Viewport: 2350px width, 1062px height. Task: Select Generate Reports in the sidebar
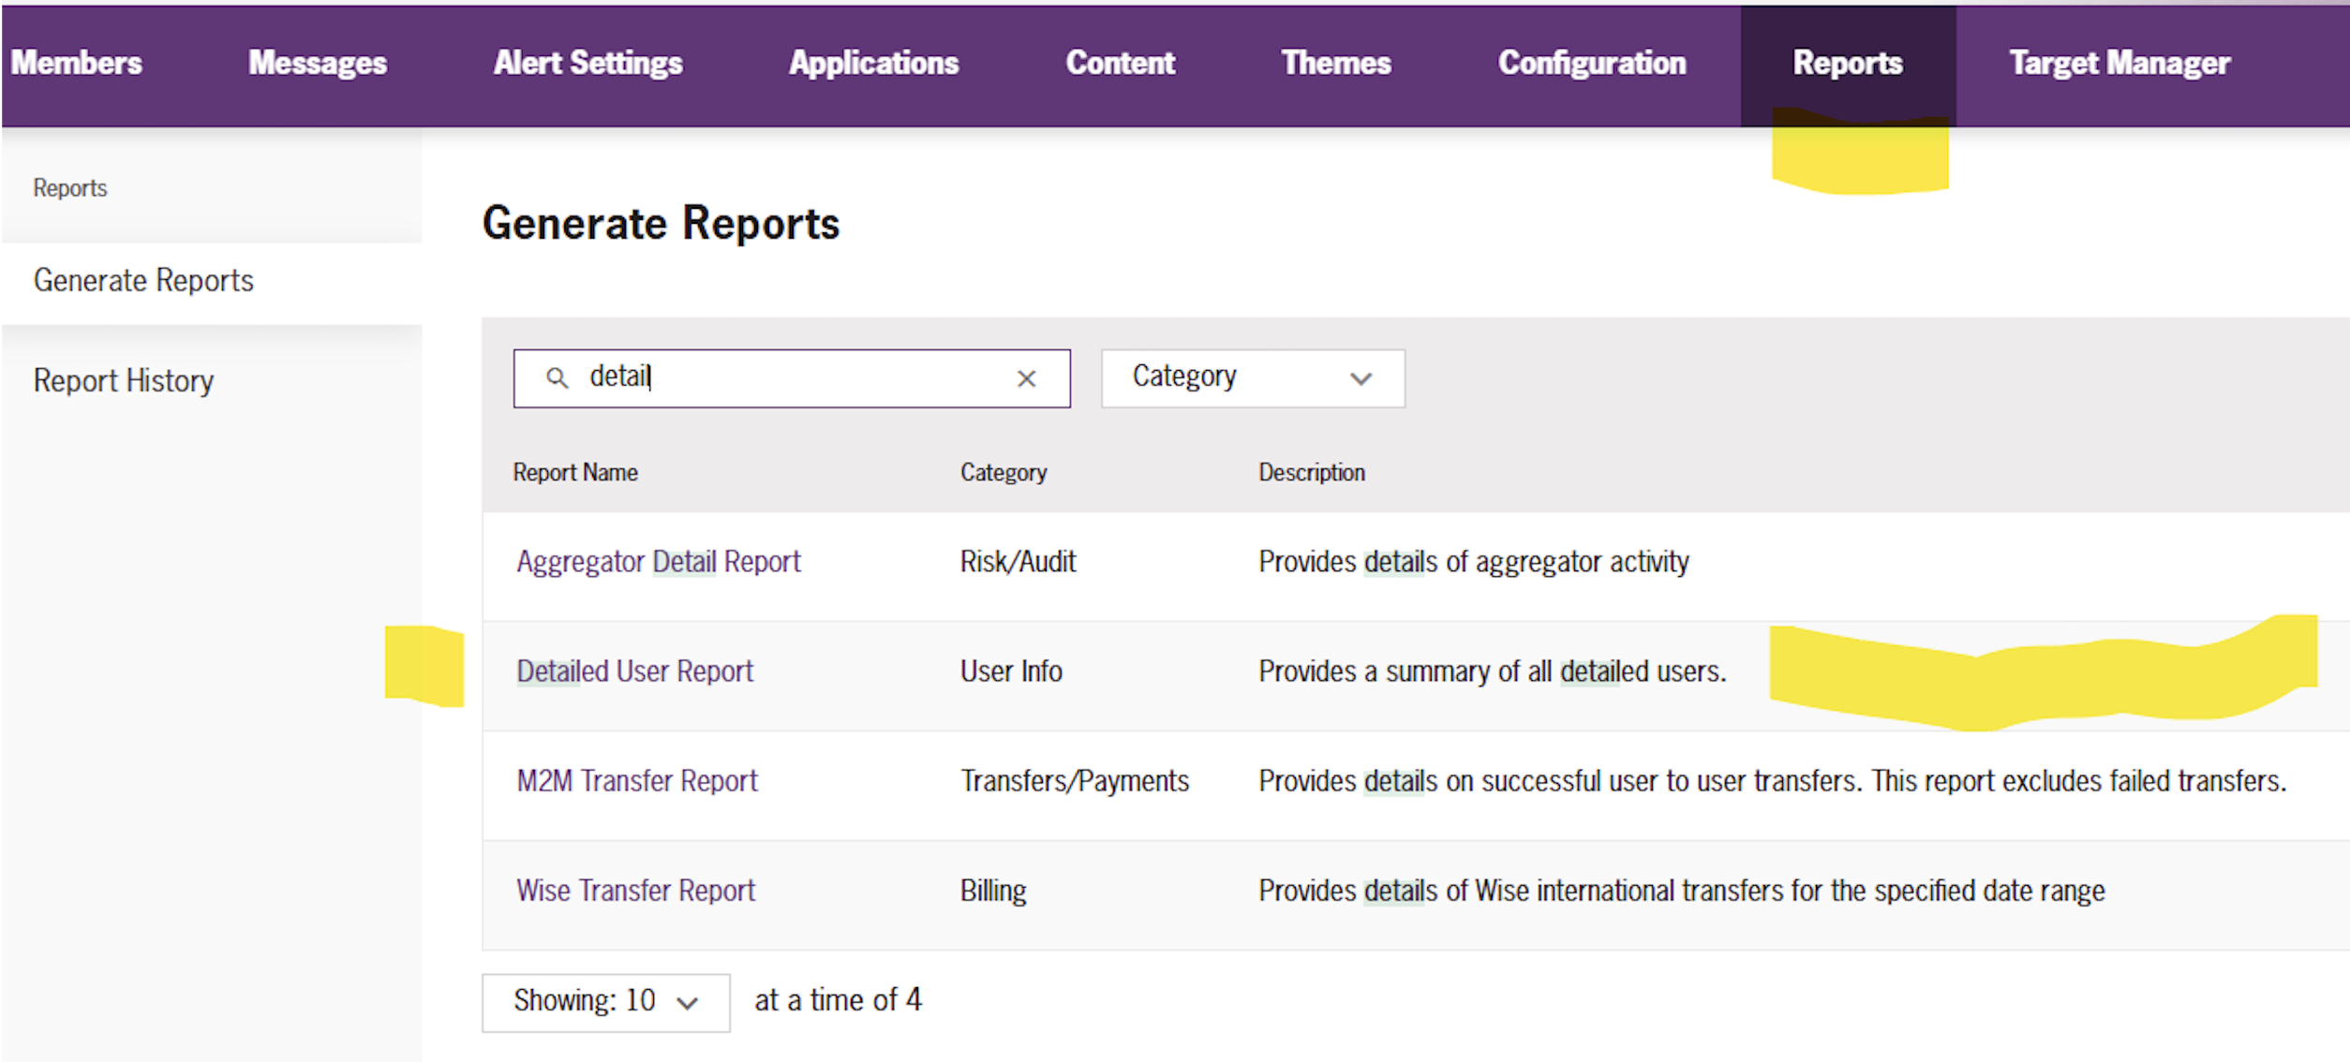click(x=143, y=281)
